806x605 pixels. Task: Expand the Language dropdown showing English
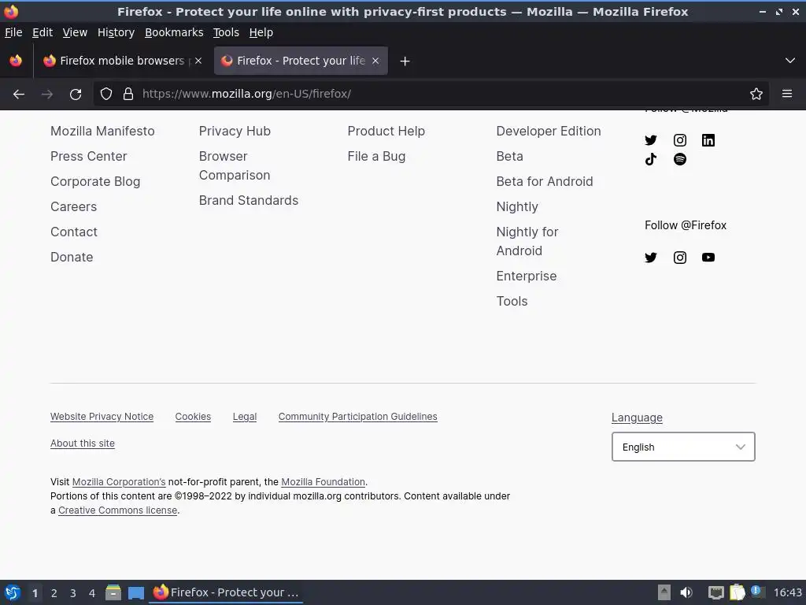coord(683,447)
